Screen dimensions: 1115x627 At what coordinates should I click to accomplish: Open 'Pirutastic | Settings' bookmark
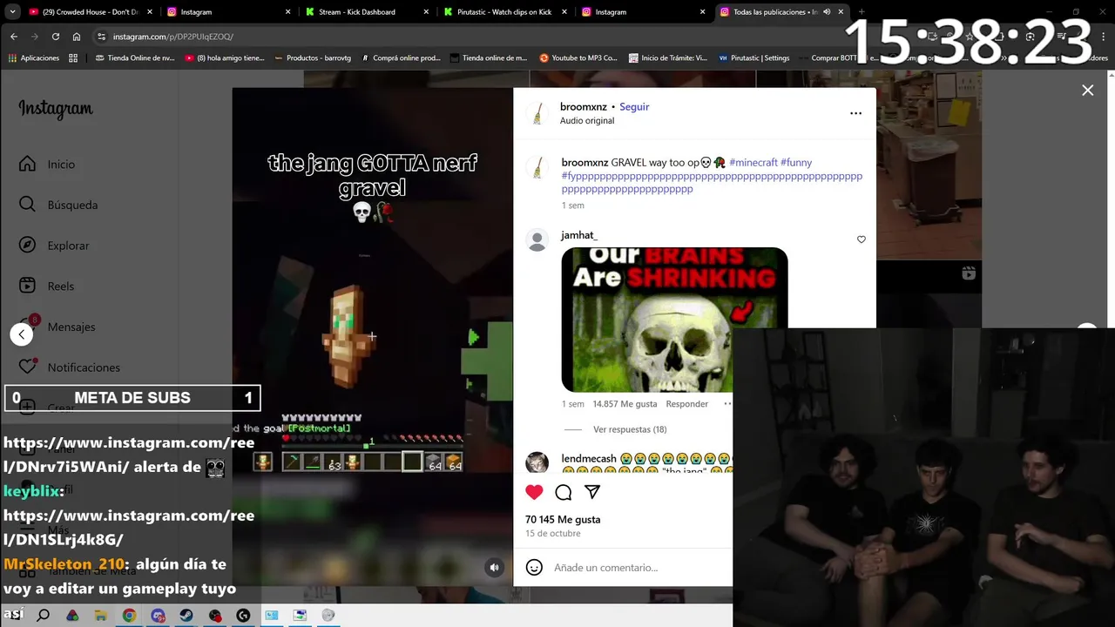754,58
